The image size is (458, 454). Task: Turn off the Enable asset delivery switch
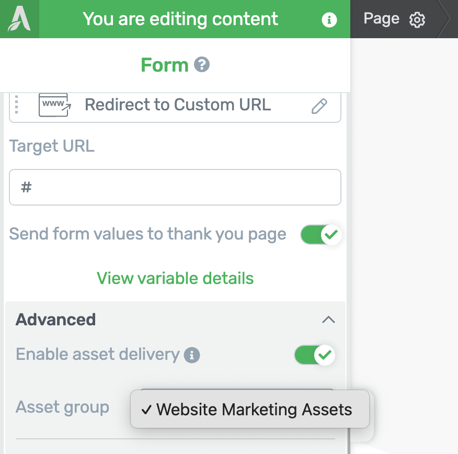314,355
